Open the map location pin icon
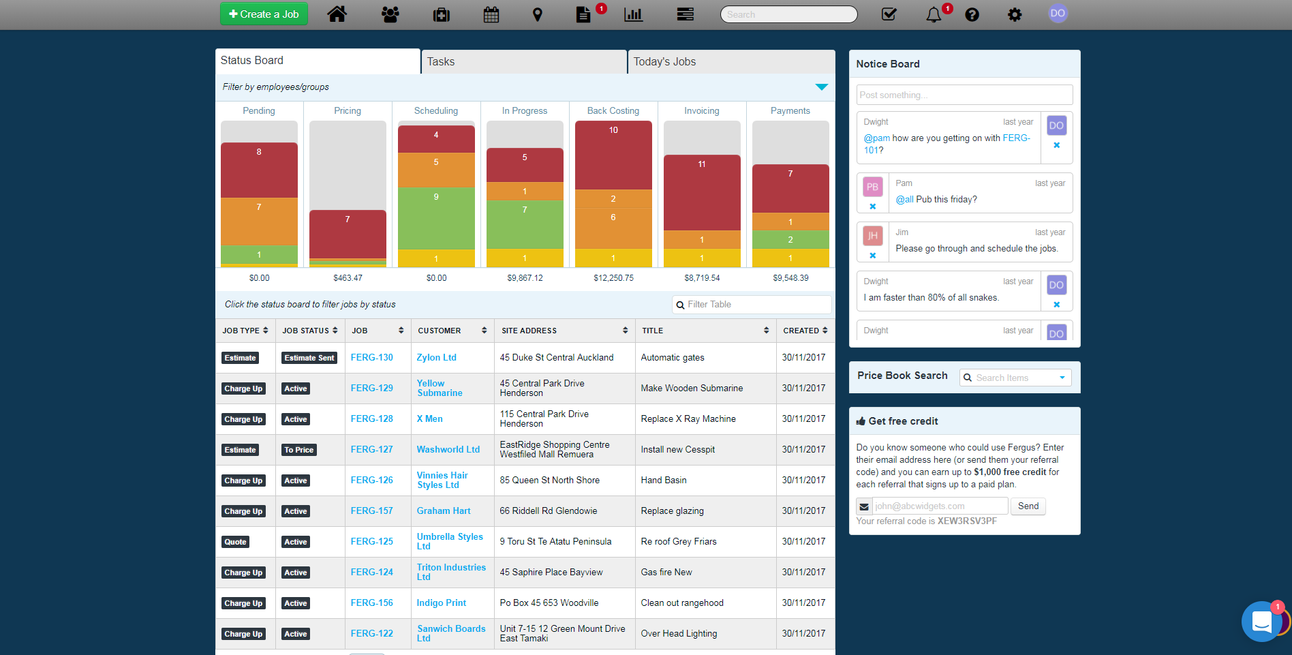 [538, 14]
